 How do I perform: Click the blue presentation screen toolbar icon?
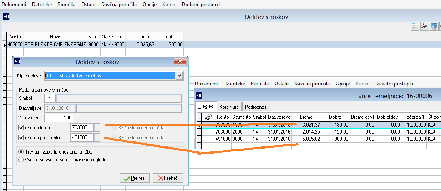click(x=434, y=26)
